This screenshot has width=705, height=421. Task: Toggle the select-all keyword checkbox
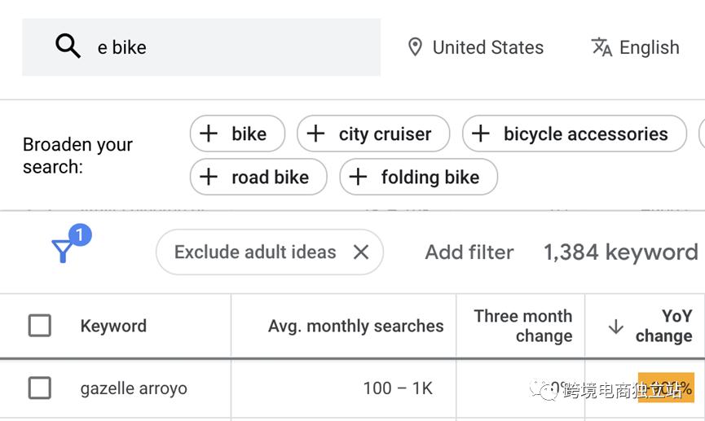(x=40, y=326)
